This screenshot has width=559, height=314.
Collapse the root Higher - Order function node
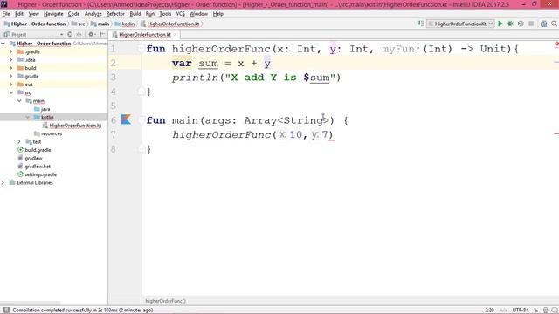pos(3,44)
